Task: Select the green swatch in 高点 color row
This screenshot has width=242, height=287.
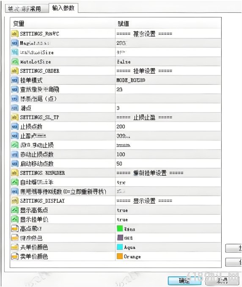Action: 120,229
